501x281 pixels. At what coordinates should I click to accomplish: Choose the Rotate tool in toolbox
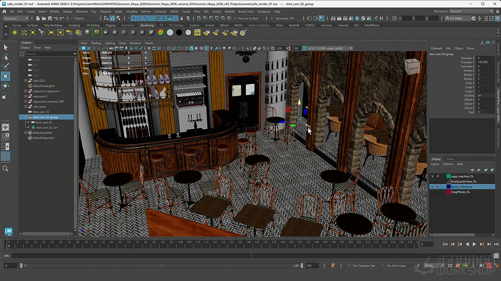(5, 86)
